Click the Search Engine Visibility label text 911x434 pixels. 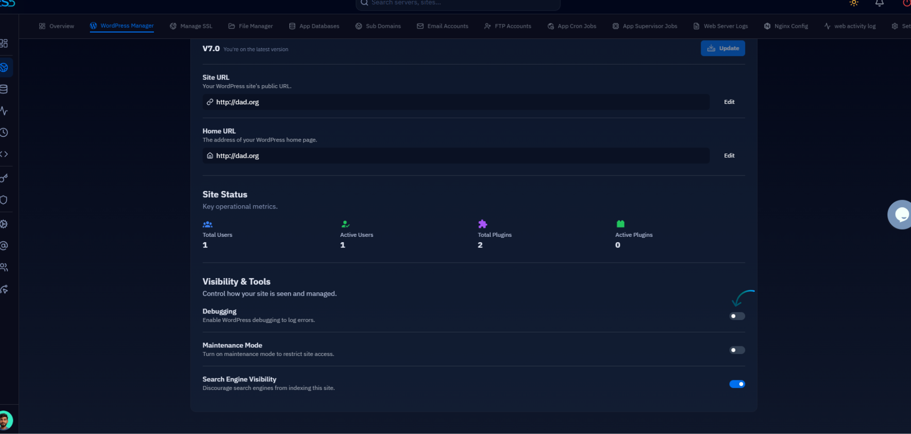point(239,379)
